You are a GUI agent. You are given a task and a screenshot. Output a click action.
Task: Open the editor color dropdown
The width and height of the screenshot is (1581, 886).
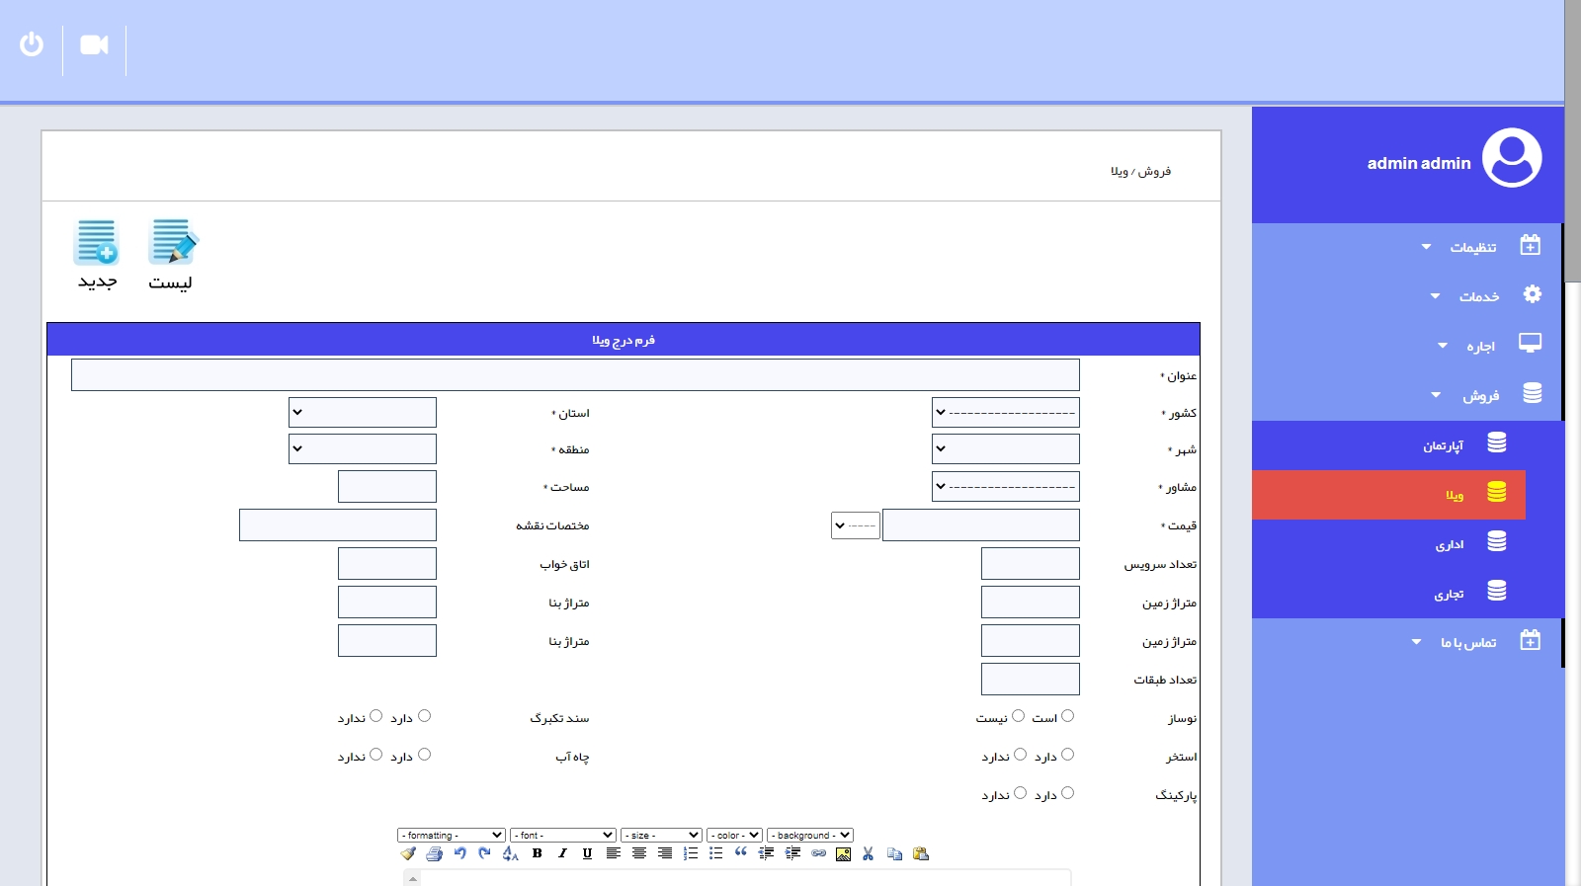coord(734,836)
